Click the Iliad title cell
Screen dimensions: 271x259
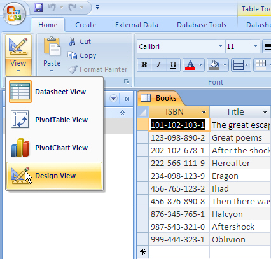(240, 189)
